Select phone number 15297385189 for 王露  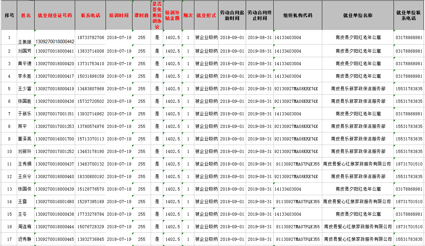[x=91, y=202]
